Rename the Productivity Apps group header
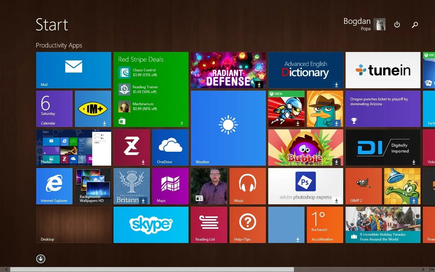Screen dimensions: 435x272 pos(59,45)
